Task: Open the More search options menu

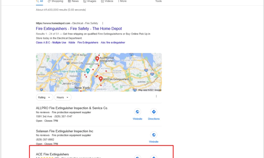Action: [x=122, y=1]
